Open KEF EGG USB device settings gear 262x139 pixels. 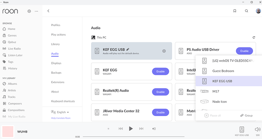(164, 51)
